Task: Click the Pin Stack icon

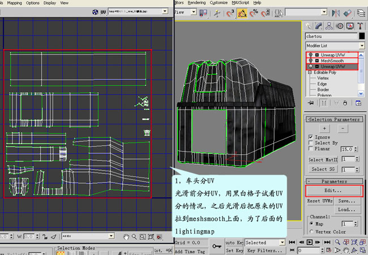Action: click(x=311, y=103)
